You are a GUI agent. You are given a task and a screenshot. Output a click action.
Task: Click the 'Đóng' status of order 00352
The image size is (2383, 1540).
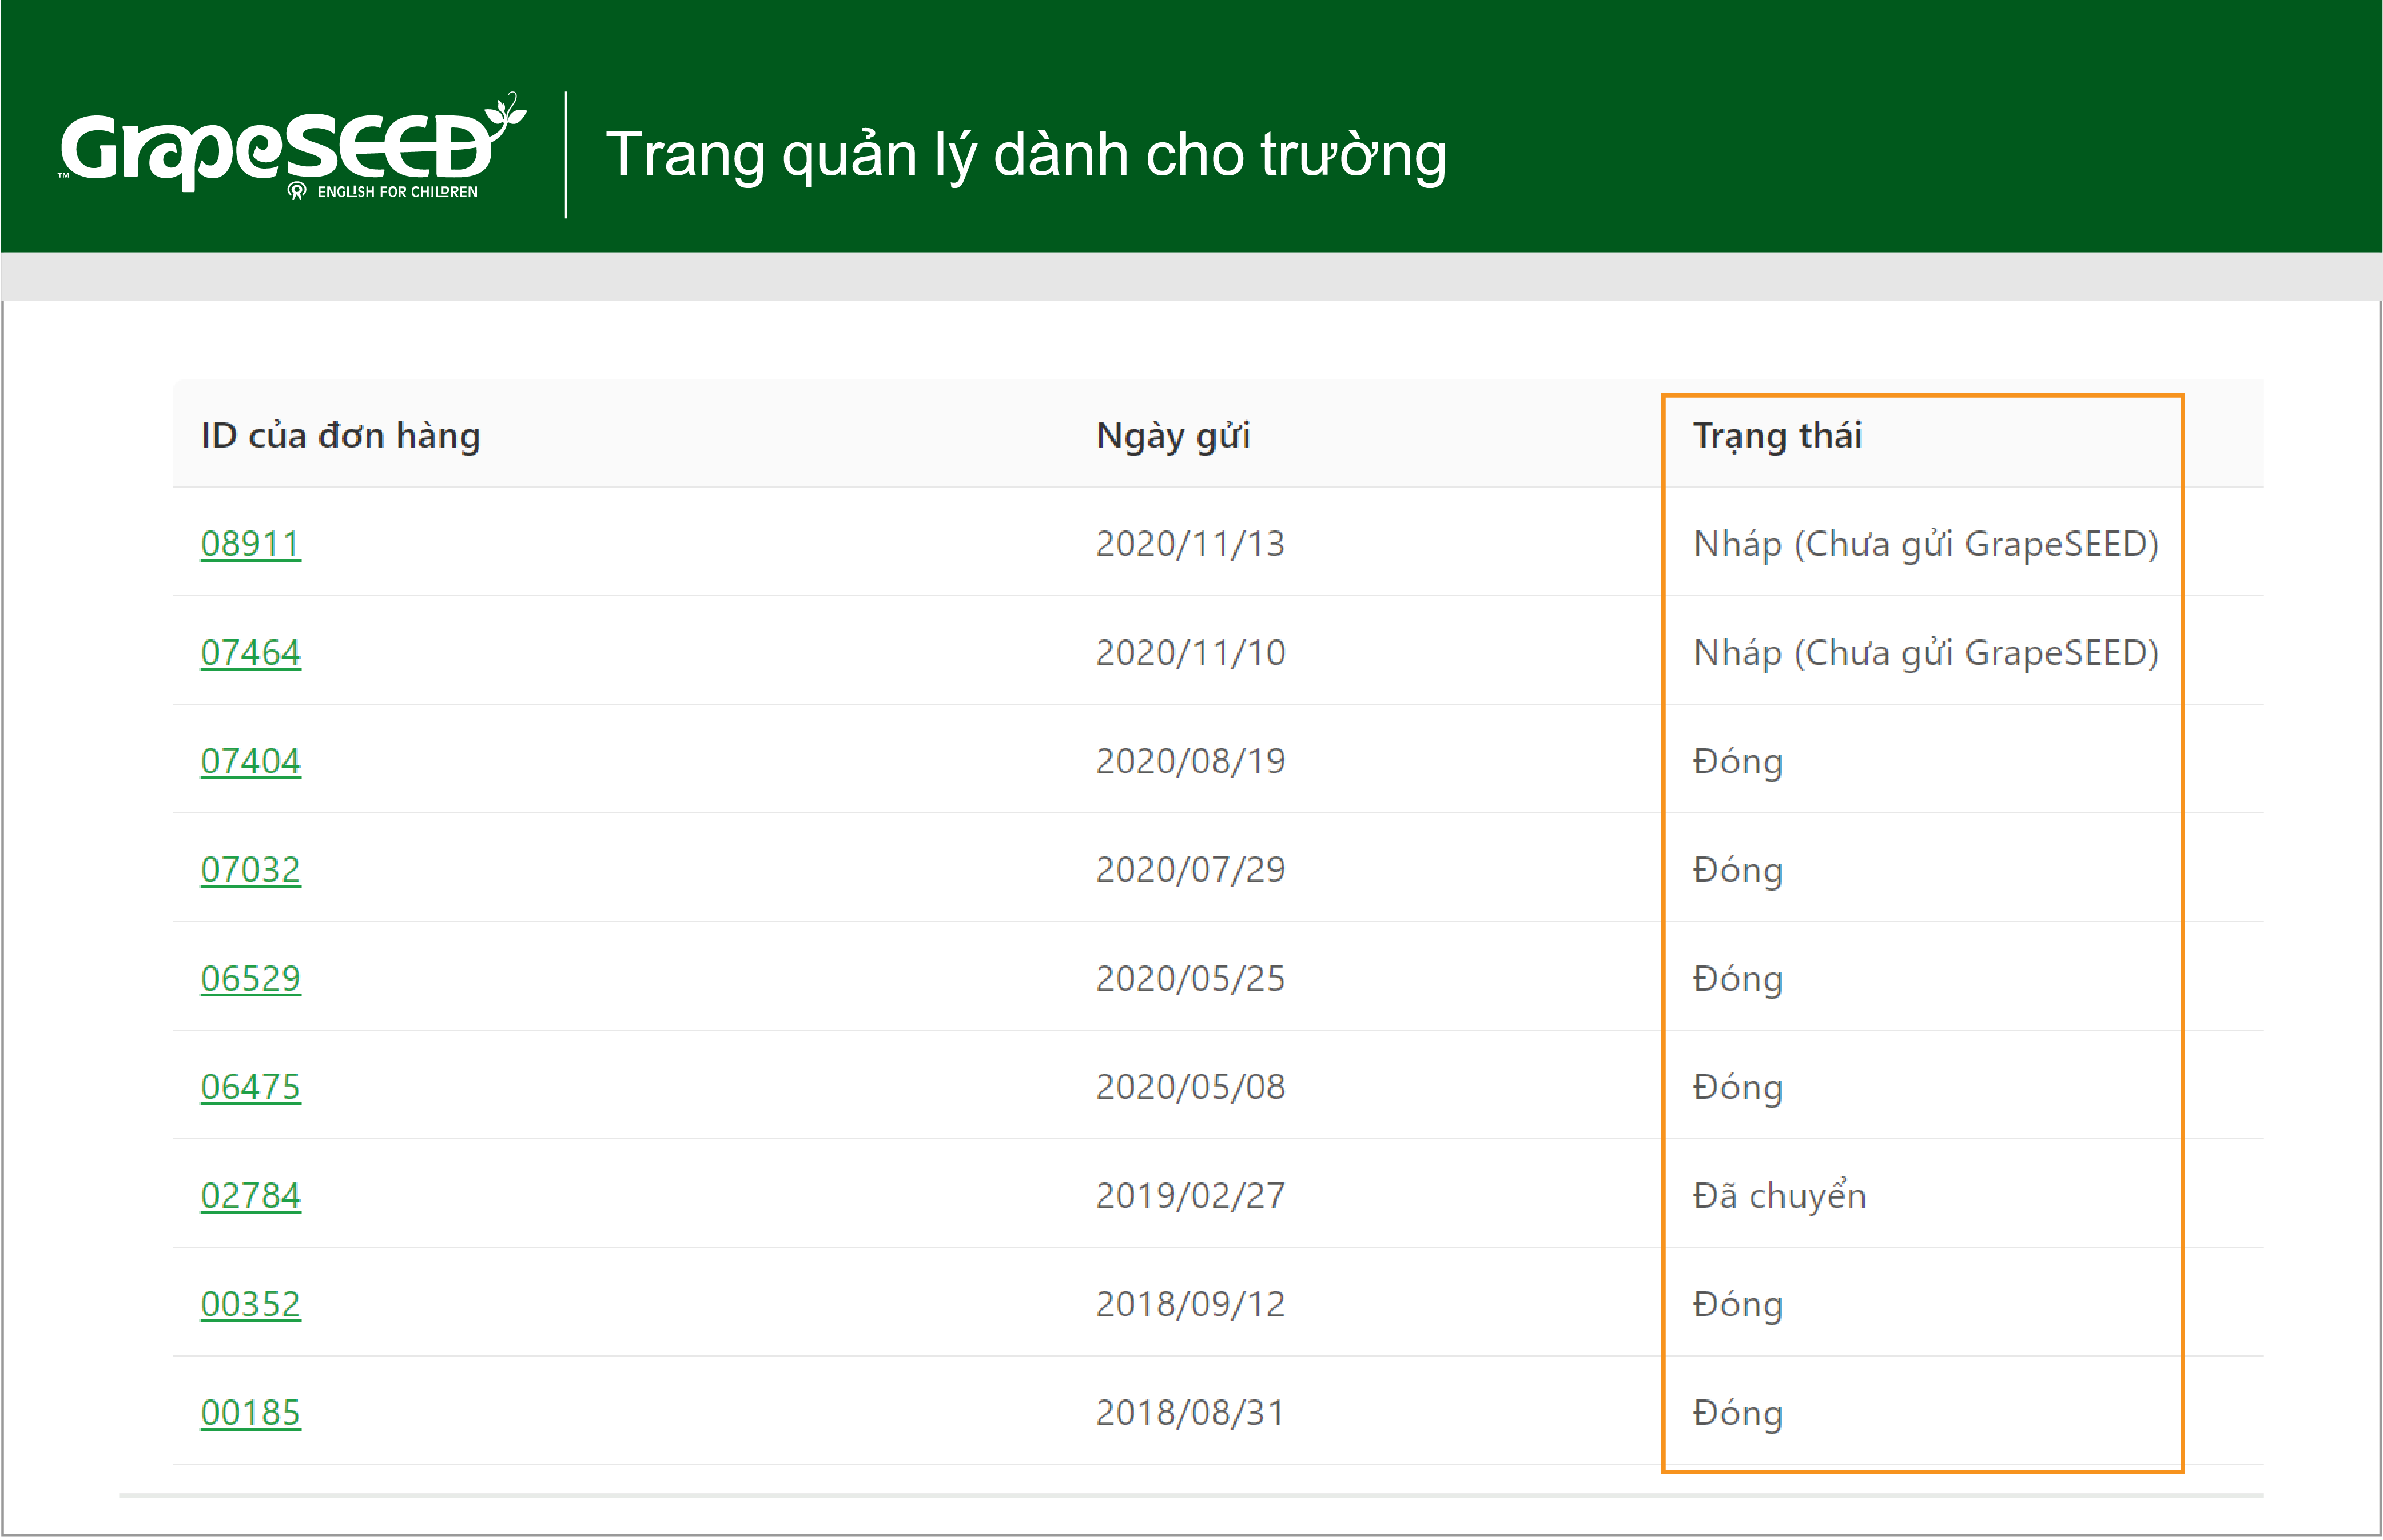point(1738,1305)
